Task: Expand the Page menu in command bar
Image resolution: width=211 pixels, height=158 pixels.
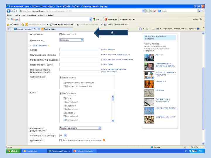Action: coord(168,29)
